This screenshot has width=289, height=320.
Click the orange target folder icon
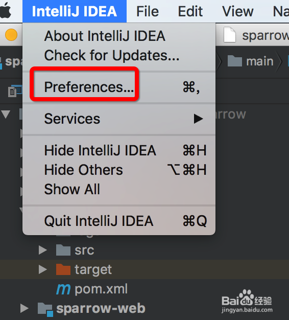coord(63,269)
